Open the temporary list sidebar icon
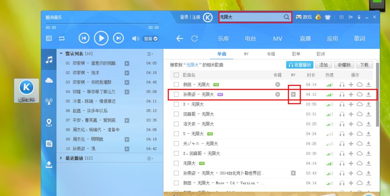Viewport: 390px width, 196px height. click(49, 143)
